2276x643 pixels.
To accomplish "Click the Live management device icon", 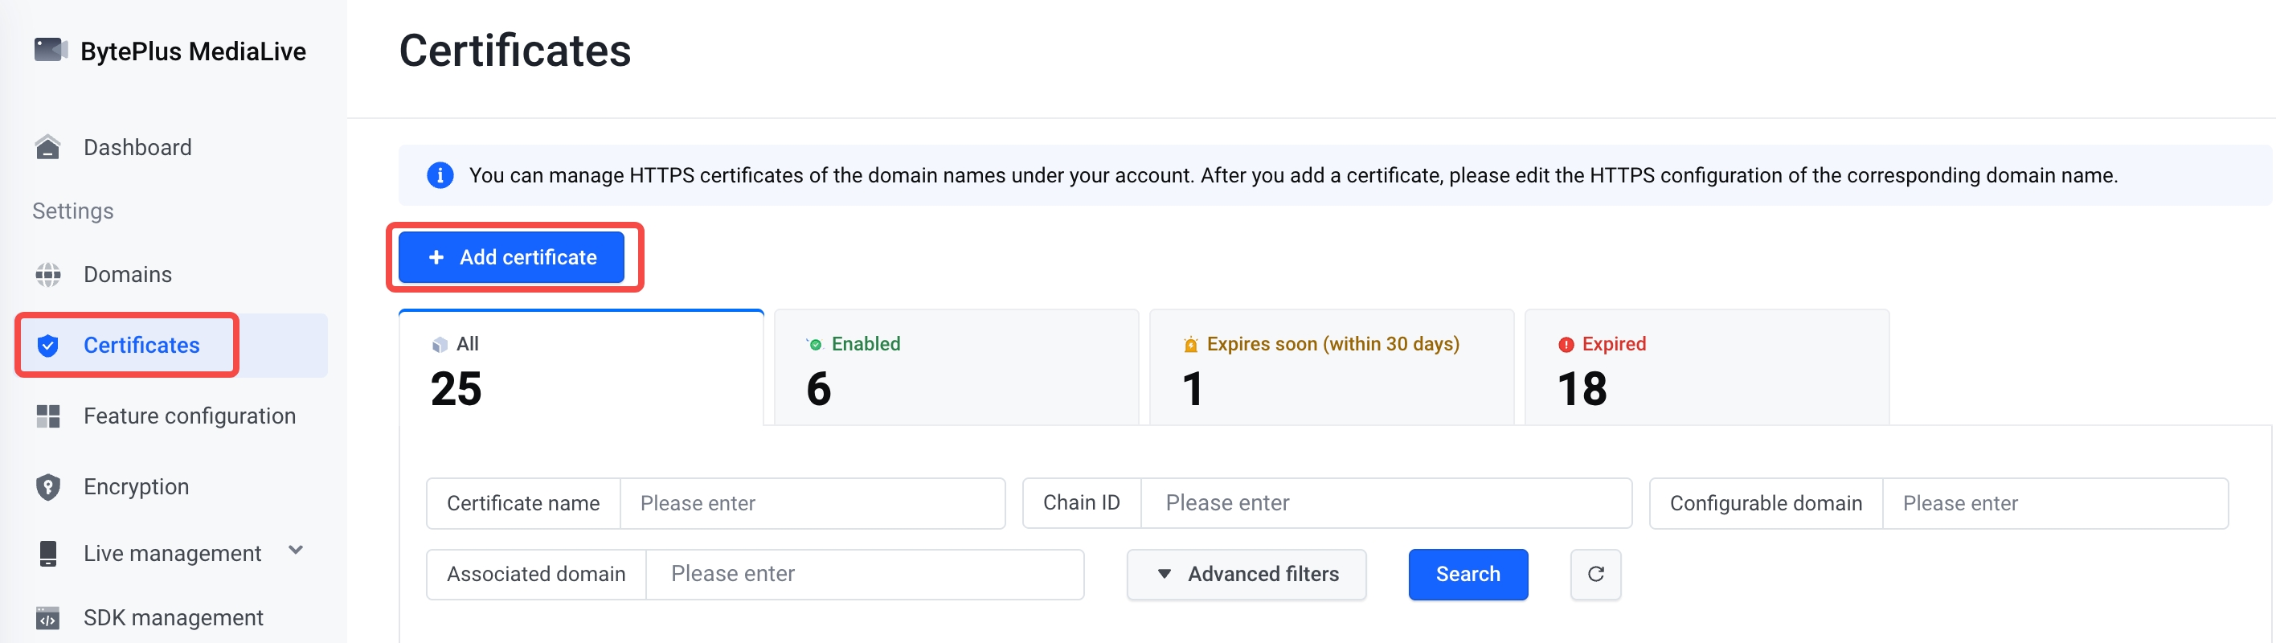I will pos(47,554).
